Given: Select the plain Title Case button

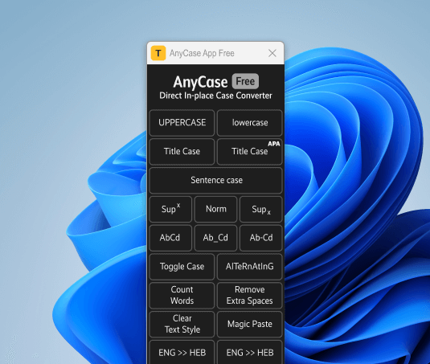Looking at the screenshot, I should [182, 152].
